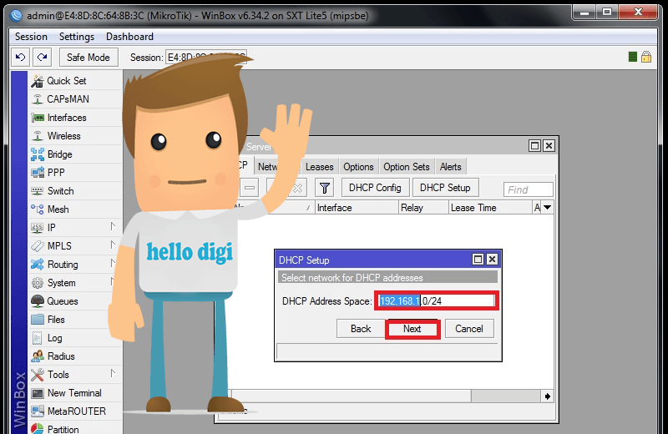This screenshot has width=668, height=434.
Task: Click the padlock icon in toolbar
Action: click(x=646, y=57)
